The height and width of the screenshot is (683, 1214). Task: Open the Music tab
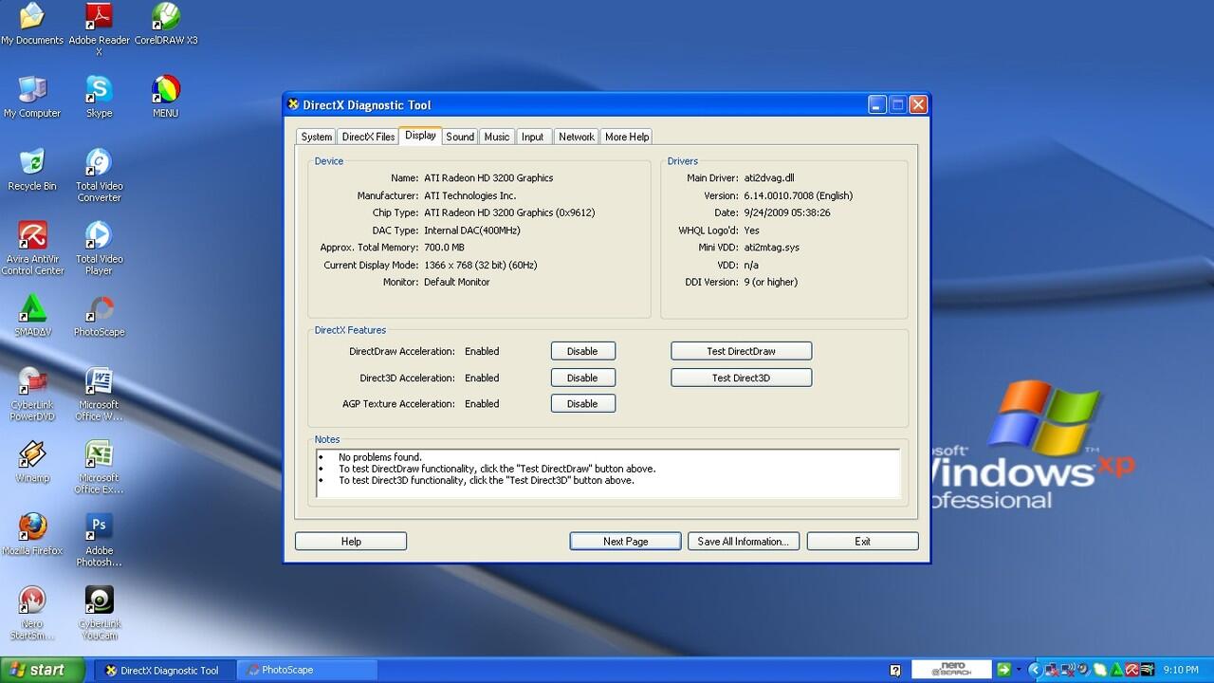pyautogui.click(x=497, y=137)
